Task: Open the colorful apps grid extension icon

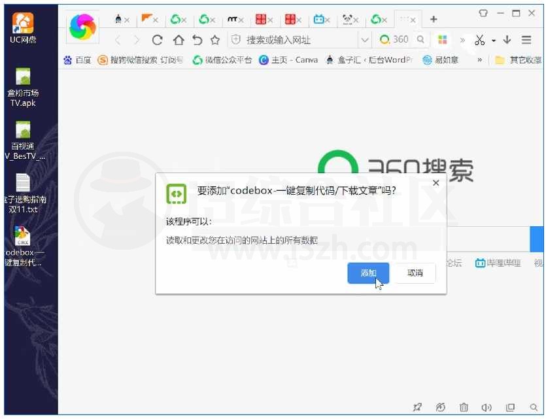Action: [x=443, y=40]
